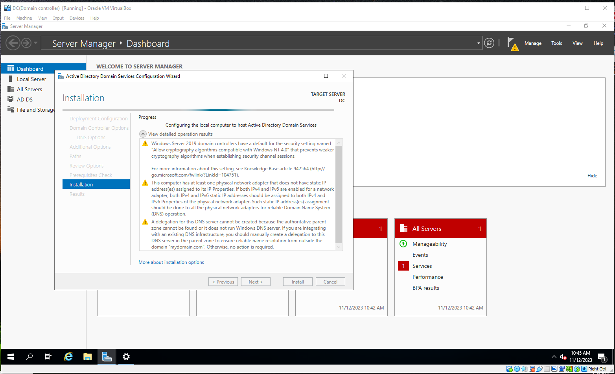
Task: Click the Cancel button in wizard
Action: tap(330, 282)
